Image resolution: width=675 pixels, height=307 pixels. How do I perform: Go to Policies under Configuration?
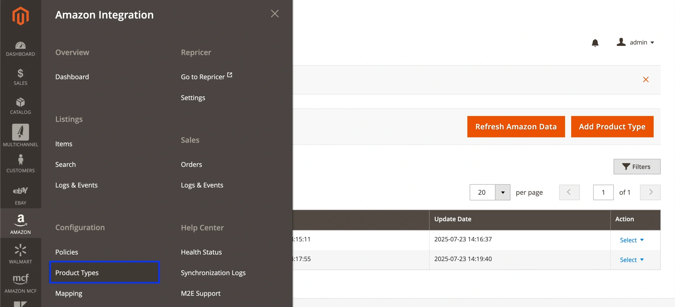pyautogui.click(x=66, y=252)
